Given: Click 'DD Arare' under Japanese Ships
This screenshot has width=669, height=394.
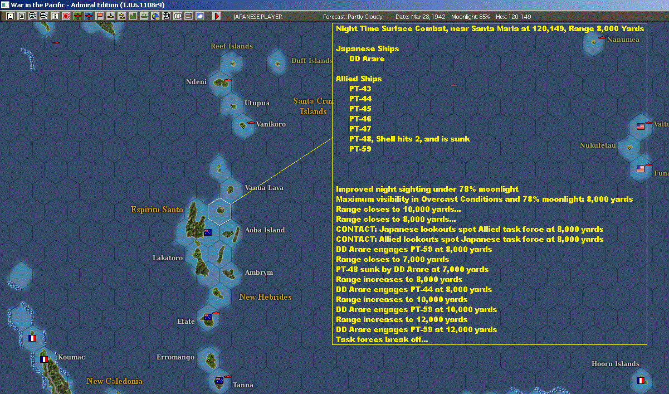Looking at the screenshot, I should point(367,59).
